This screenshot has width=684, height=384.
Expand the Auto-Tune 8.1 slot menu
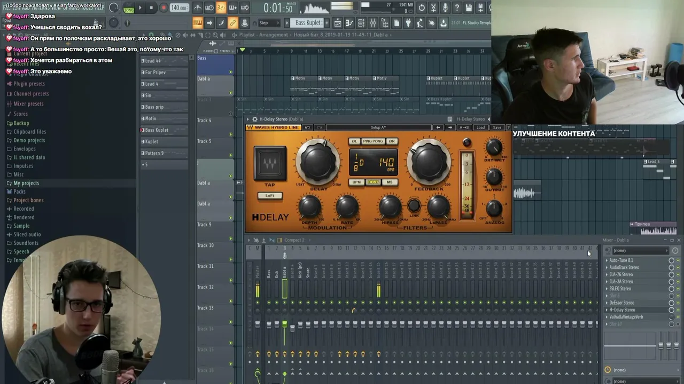point(607,260)
